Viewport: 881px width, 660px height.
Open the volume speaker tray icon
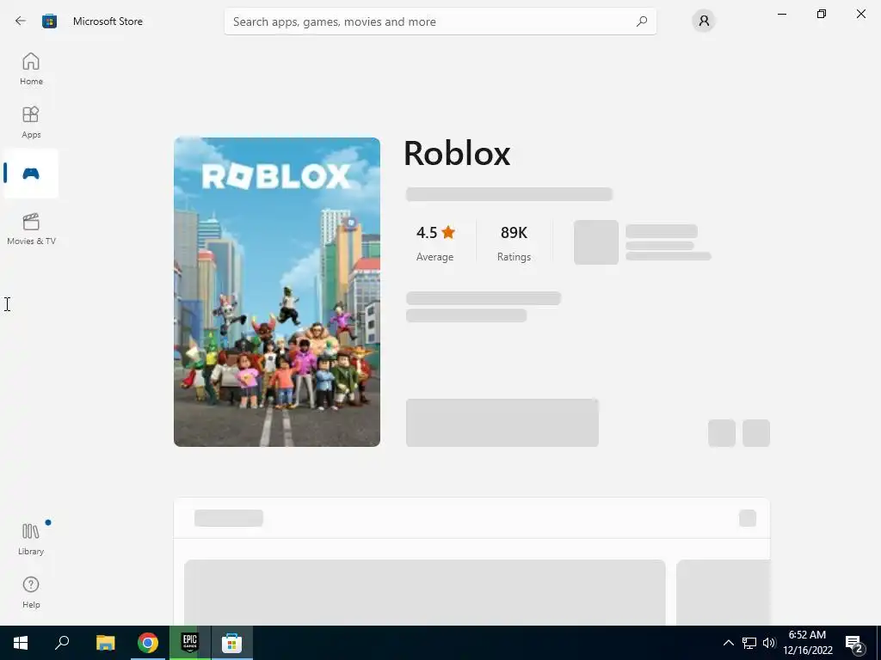[x=769, y=643]
